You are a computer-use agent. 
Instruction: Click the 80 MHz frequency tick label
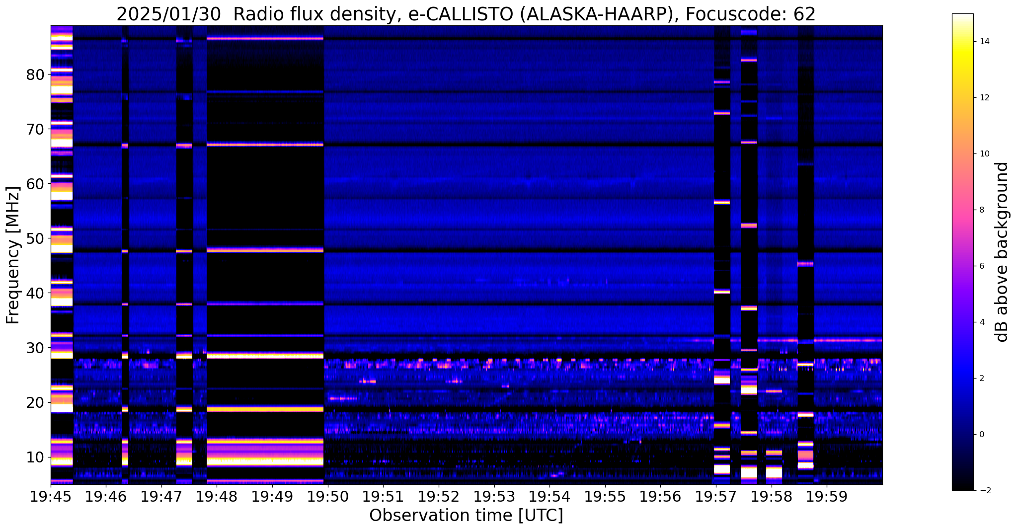35,75
